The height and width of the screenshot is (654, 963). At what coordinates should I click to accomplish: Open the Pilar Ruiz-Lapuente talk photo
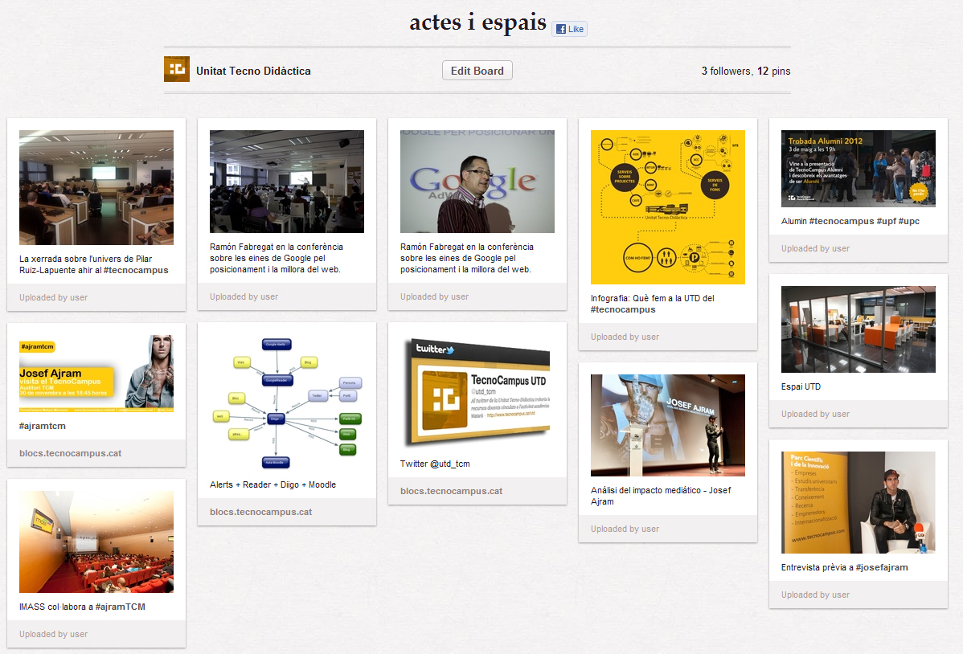96,187
